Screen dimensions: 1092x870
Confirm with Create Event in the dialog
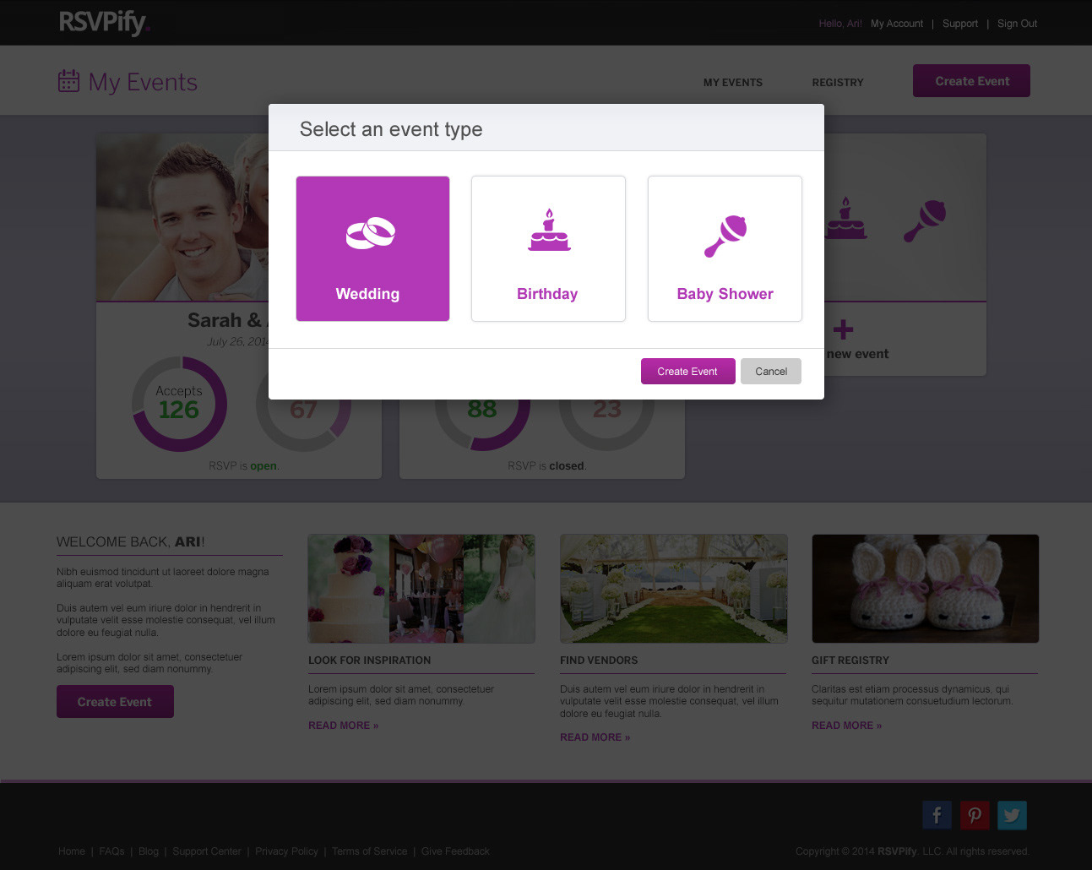687,371
